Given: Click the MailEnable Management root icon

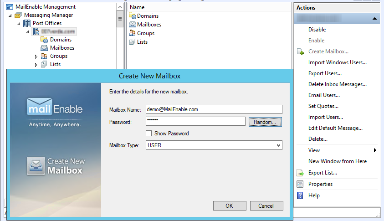Looking at the screenshot, I should point(10,7).
